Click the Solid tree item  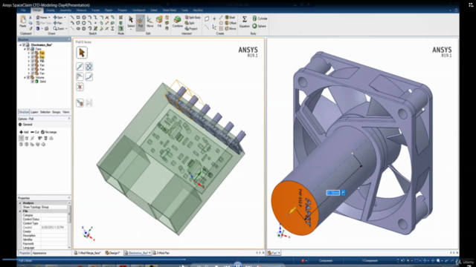[x=42, y=82]
